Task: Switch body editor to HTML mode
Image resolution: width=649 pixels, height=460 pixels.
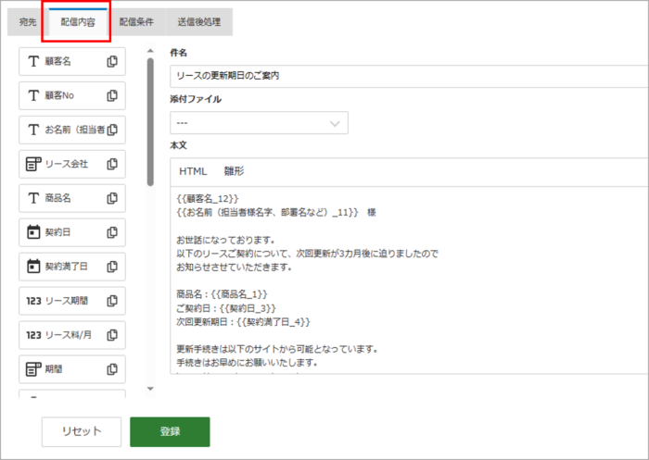Action: pos(193,171)
